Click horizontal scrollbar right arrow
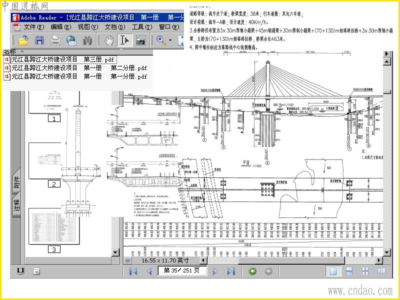This screenshot has width=400, height=300. [x=379, y=260]
